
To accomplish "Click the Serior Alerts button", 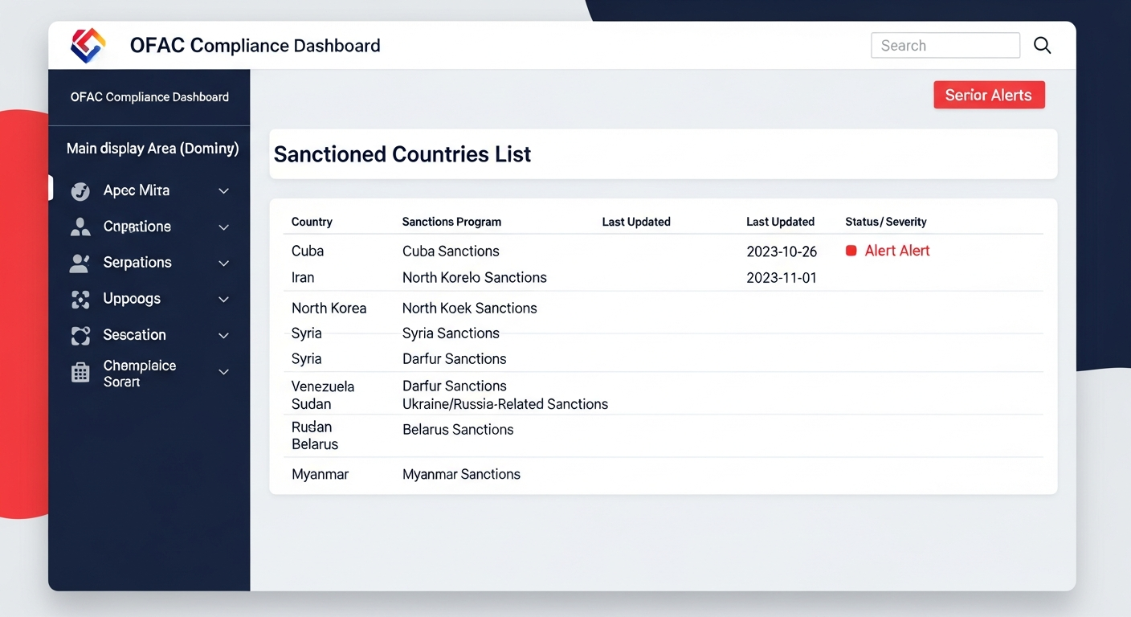I will pos(989,94).
